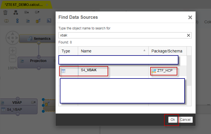Select the Union node tool
Viewport: 211px width, 134px height.
[x=17, y=21]
